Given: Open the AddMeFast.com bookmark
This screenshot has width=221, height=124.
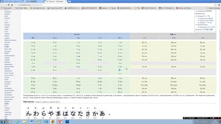Looking at the screenshot, I should pos(73,8).
